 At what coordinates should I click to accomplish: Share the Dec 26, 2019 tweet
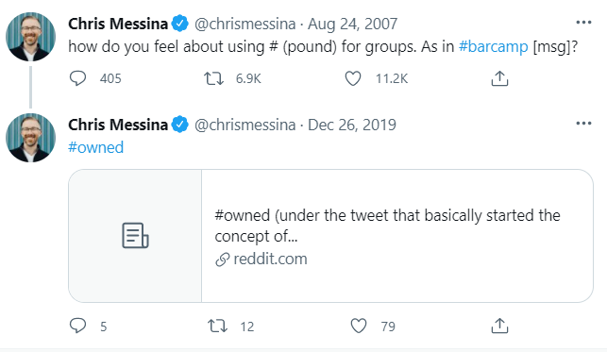tap(499, 326)
